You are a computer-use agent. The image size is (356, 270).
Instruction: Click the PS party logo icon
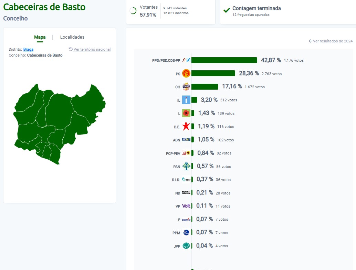click(x=186, y=73)
